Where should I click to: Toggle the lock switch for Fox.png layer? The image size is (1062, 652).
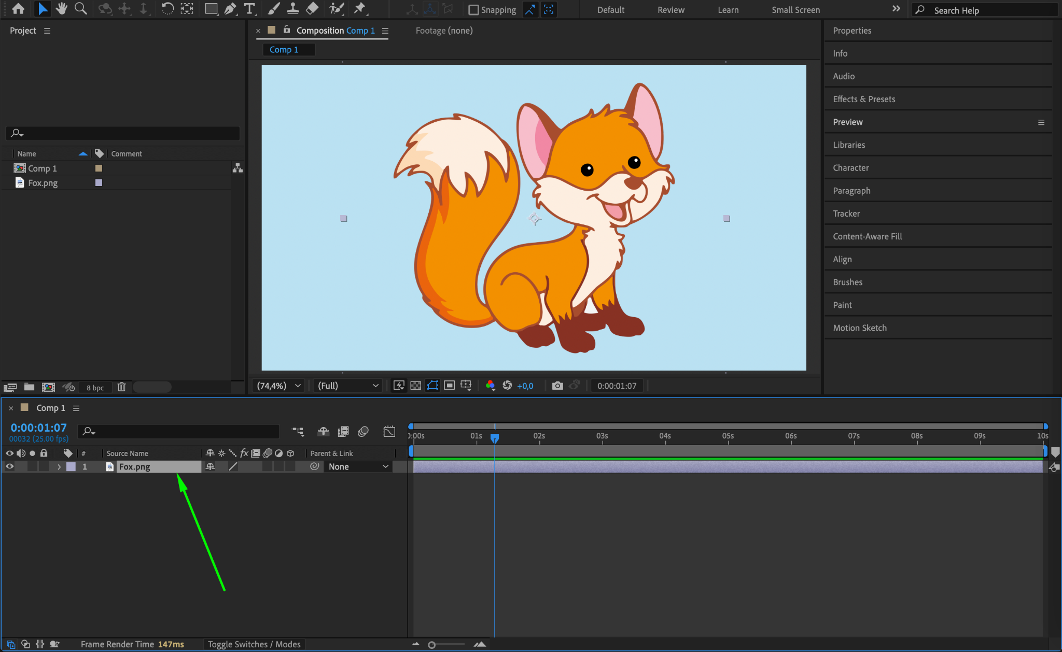pyautogui.click(x=44, y=466)
